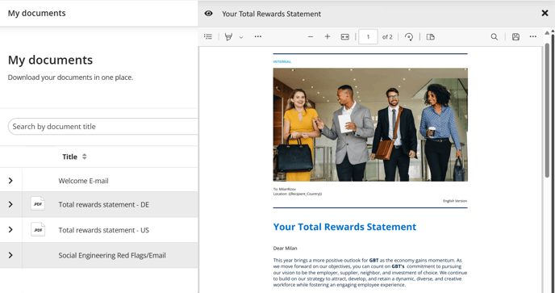The width and height of the screenshot is (555, 293).
Task: Select the highlight annotation tool
Action: click(228, 36)
